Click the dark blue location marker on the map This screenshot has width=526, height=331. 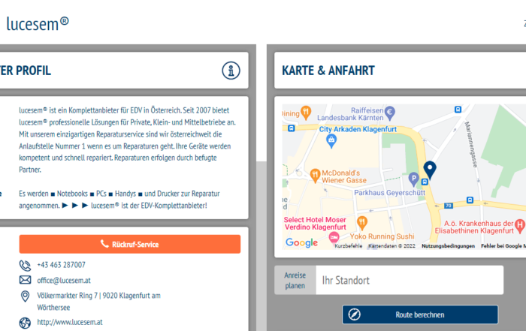pos(429,170)
